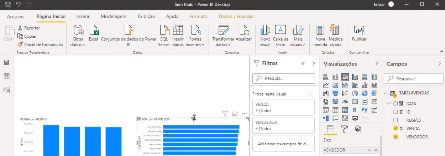Check the REGIÃO field checkbox
The image size is (445, 156).
point(395,120)
